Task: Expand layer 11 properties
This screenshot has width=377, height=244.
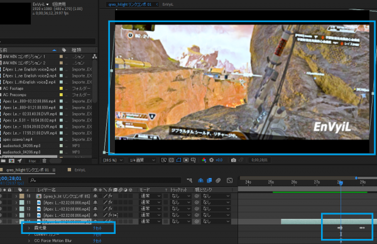Action: tap(16, 202)
